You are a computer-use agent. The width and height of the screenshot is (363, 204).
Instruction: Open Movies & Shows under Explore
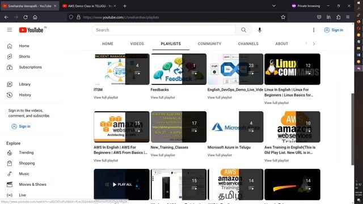click(32, 184)
